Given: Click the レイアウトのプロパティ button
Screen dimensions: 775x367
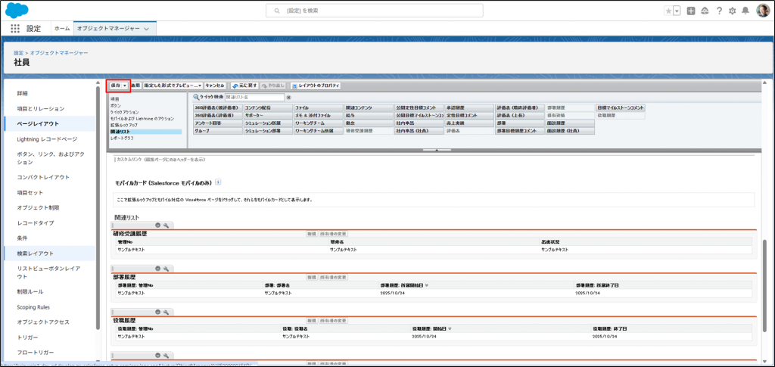Looking at the screenshot, I should (316, 86).
